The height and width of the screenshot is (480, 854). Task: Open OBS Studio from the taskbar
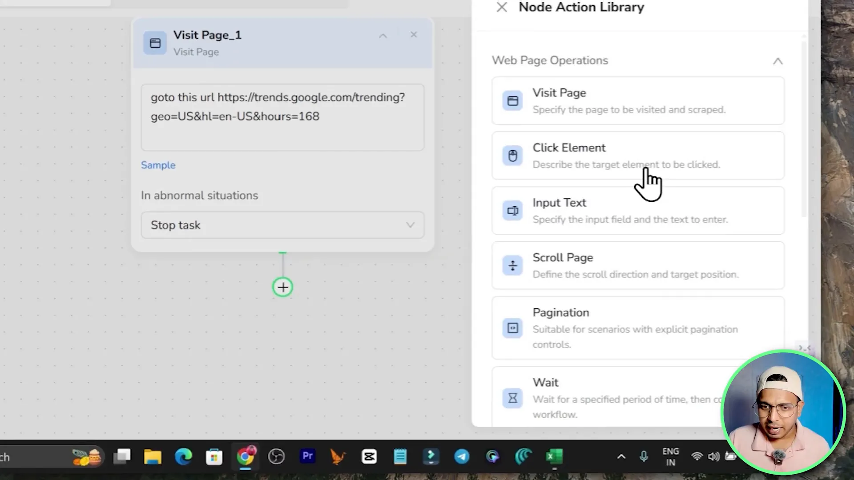(276, 456)
